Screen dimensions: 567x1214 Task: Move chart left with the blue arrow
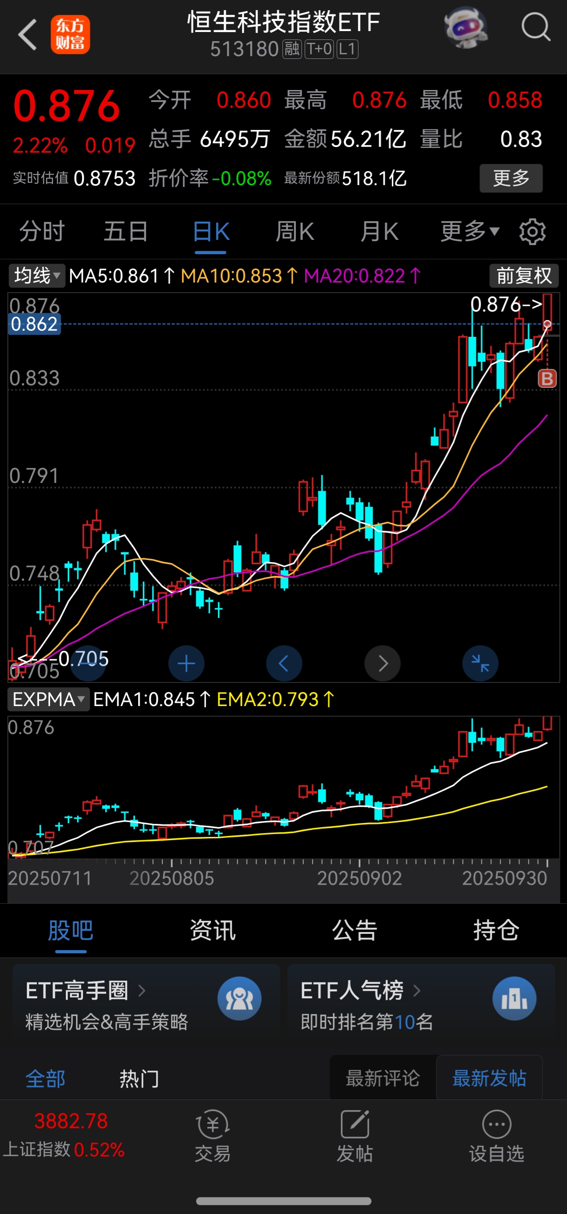pos(284,663)
